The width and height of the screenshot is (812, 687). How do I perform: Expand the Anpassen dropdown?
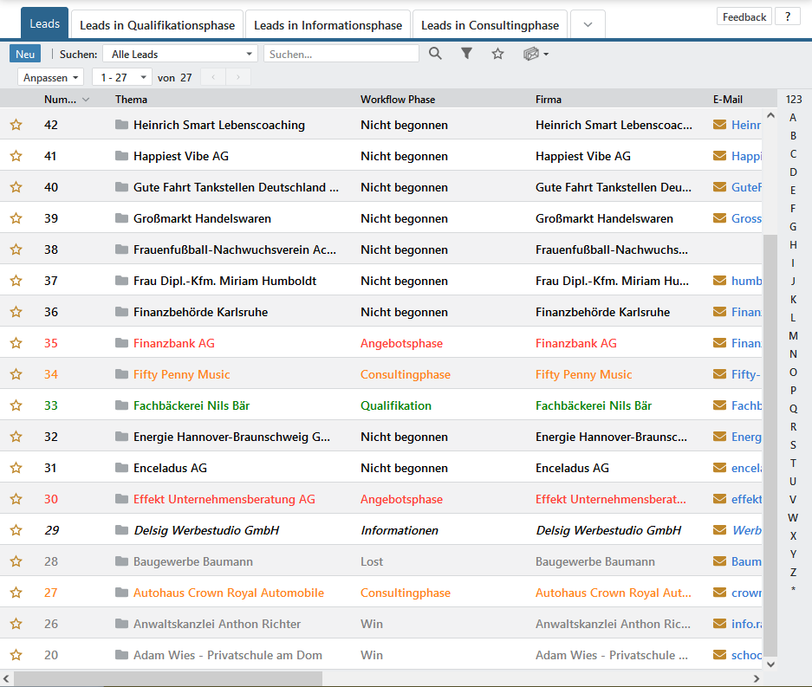click(51, 78)
